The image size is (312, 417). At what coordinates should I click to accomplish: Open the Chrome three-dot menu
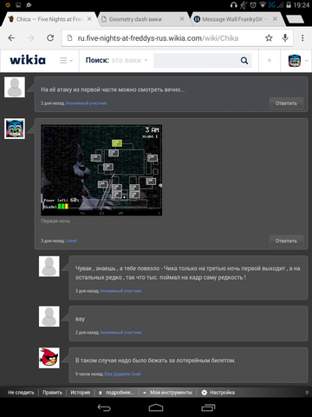[302, 38]
